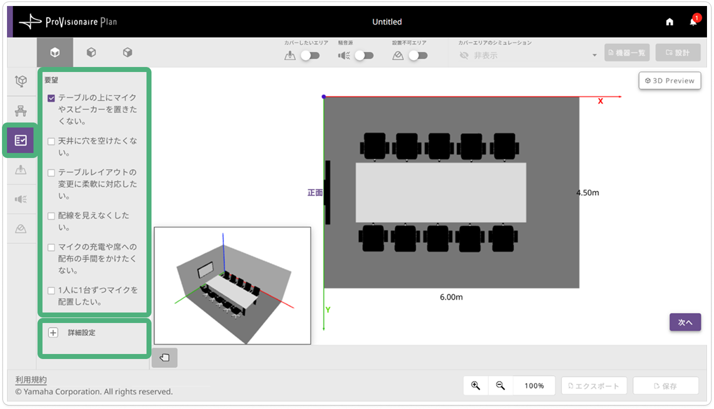Open 3D Preview
The image size is (714, 409).
coord(670,80)
